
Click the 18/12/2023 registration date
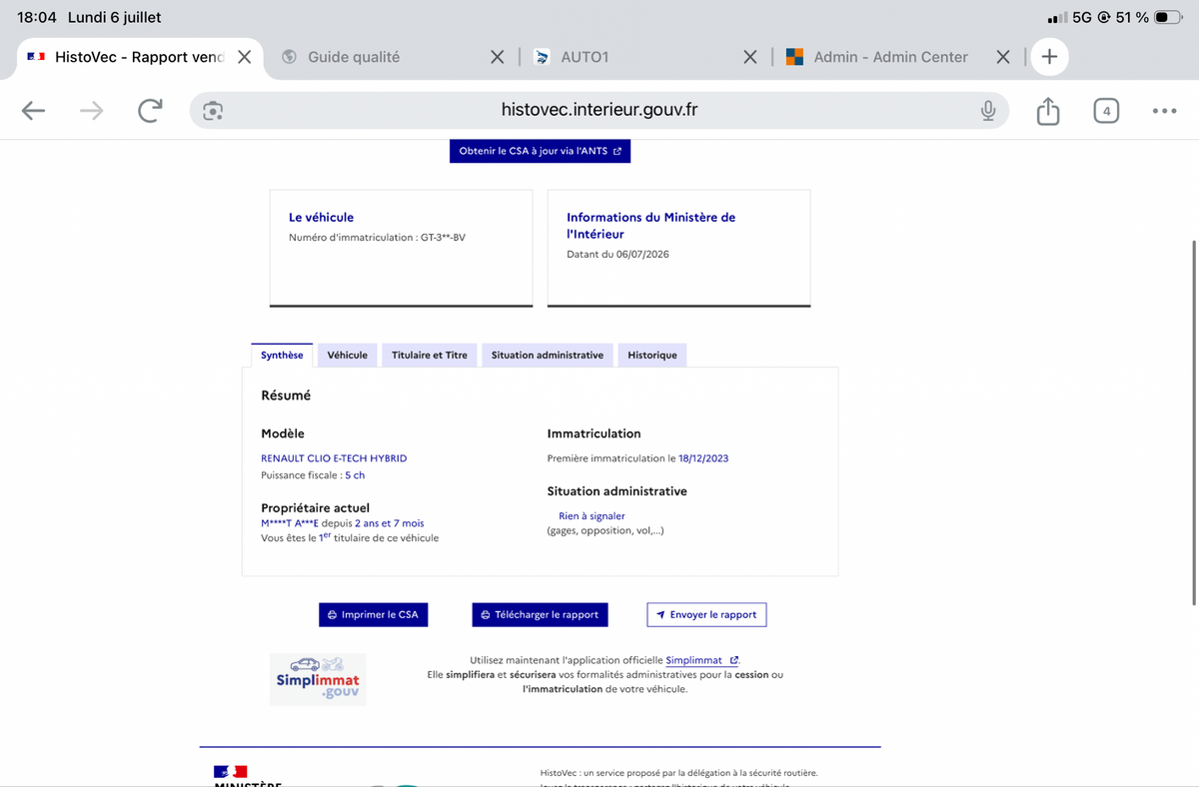pos(703,458)
